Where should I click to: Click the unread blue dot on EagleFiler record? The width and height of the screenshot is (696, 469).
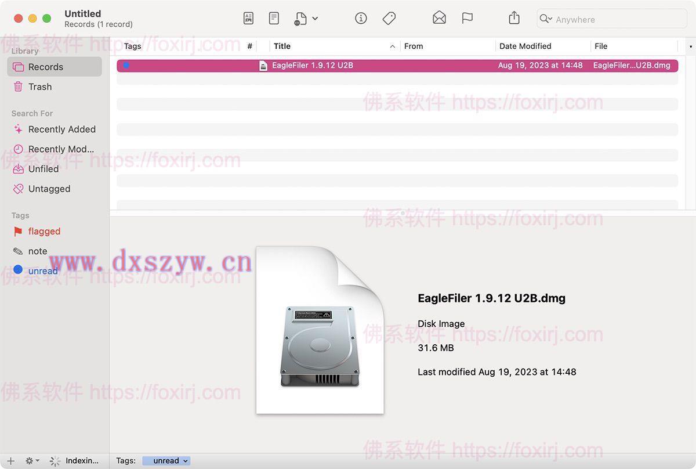point(126,65)
